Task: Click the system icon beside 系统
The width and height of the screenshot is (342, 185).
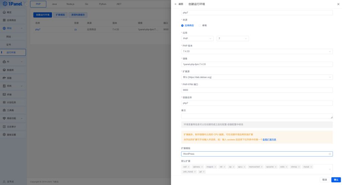Action: click(x=4, y=86)
